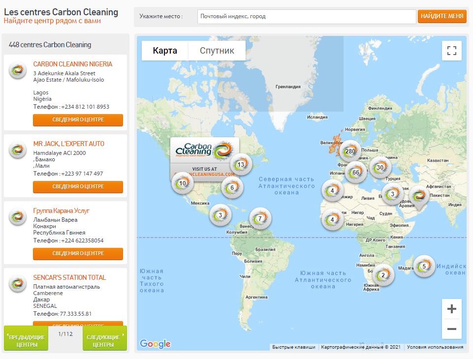
Task: Open centre details for MR JACK, L'EXPERT AUTO
Action: pyautogui.click(x=78, y=186)
